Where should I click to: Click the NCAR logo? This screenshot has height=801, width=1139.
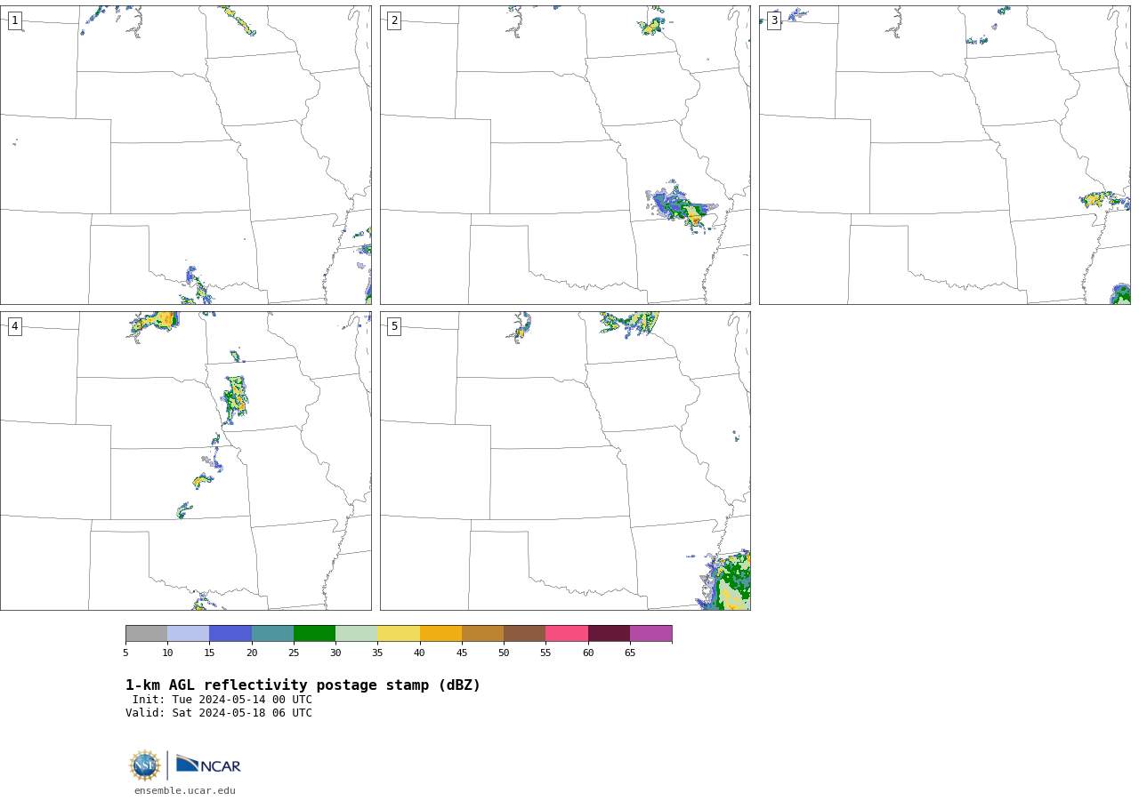coord(208,765)
